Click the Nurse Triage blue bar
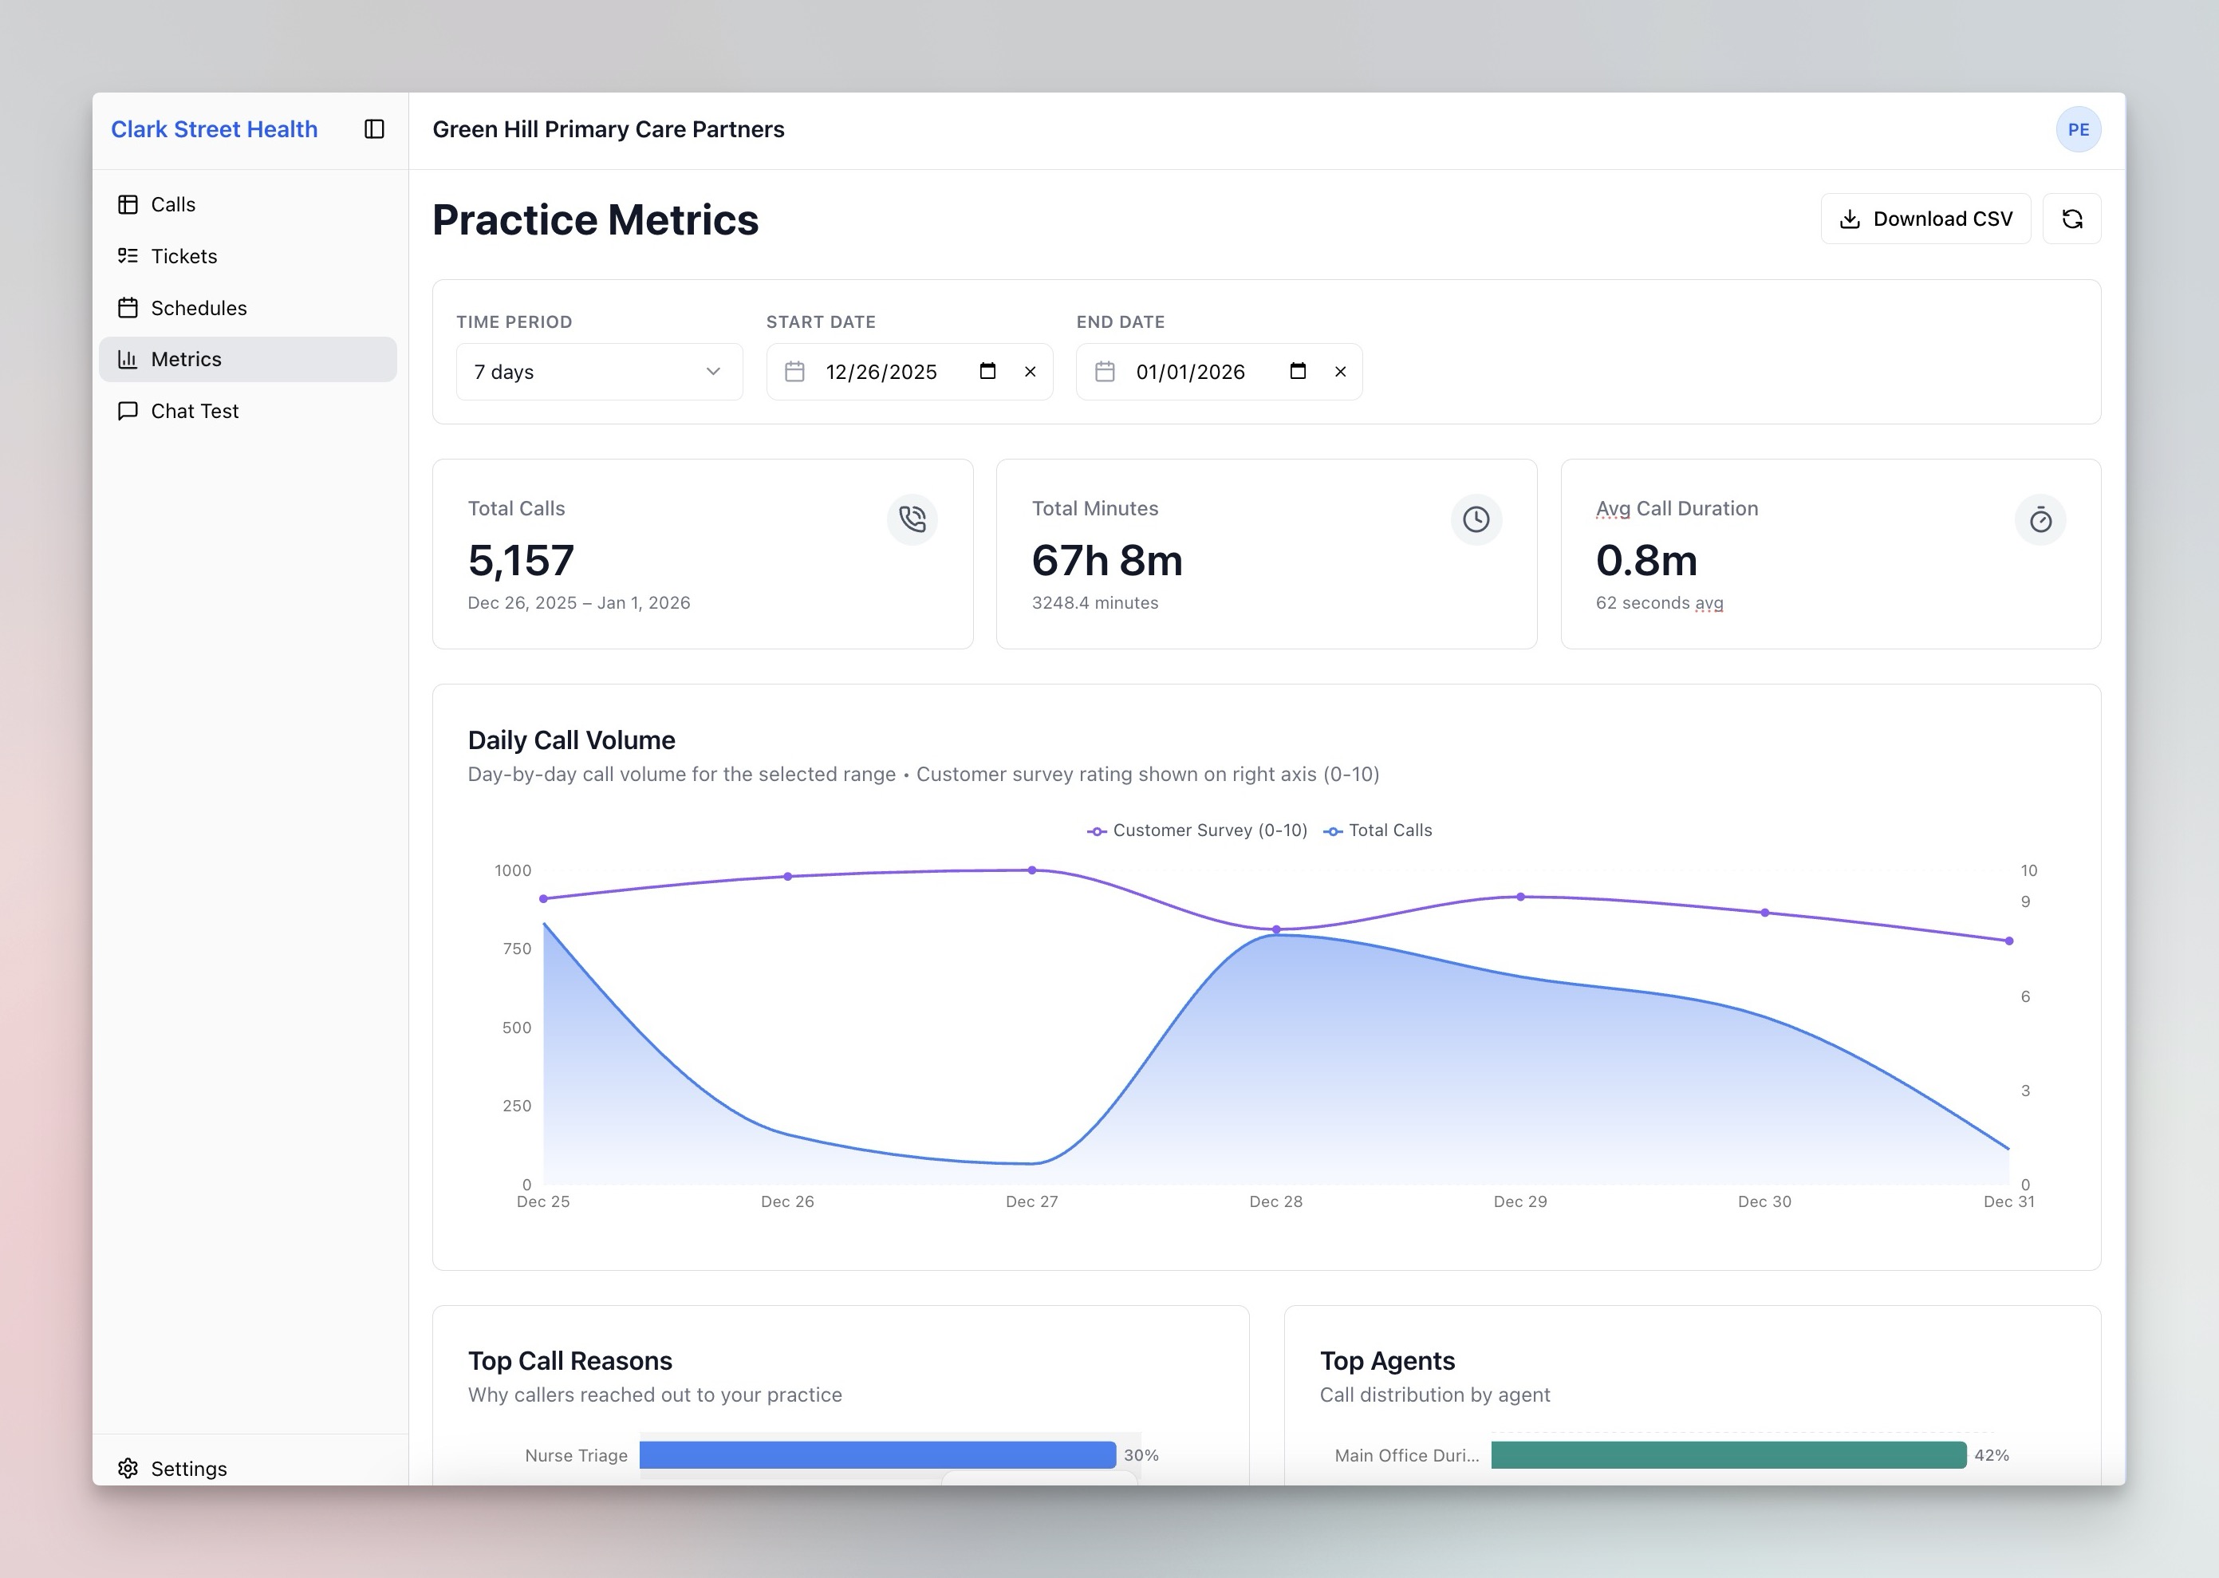Image resolution: width=2219 pixels, height=1578 pixels. [877, 1454]
